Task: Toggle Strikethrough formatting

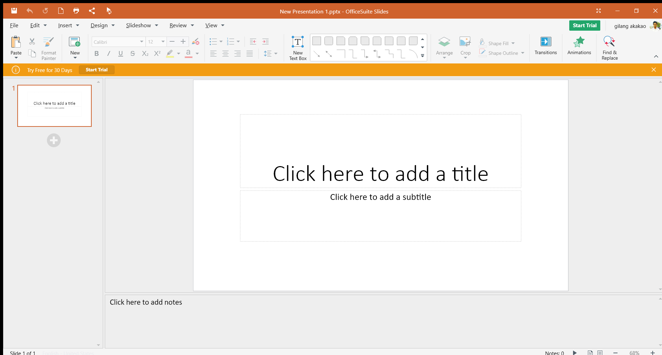Action: pos(133,53)
